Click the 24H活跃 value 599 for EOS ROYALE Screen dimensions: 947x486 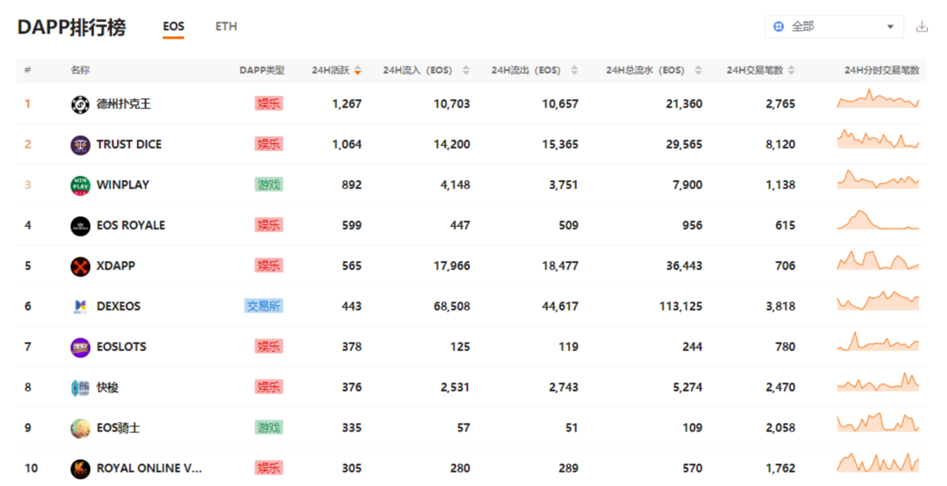click(x=351, y=226)
